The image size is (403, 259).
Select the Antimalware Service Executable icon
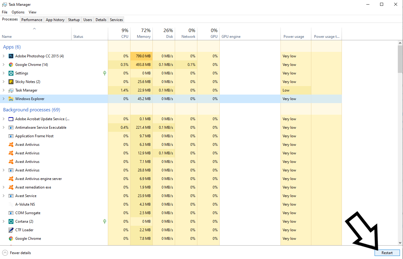point(11,128)
